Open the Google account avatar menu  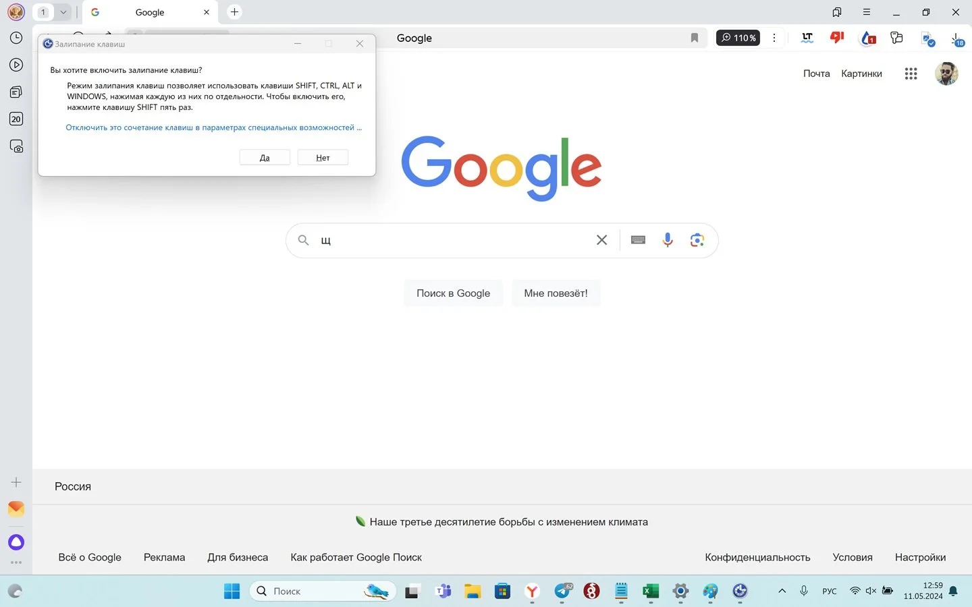pyautogui.click(x=946, y=74)
